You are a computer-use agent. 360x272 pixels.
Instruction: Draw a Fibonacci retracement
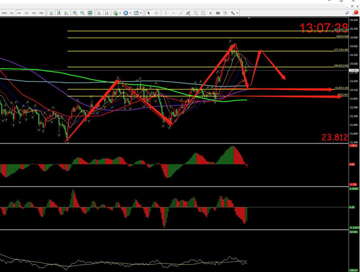tap(196, 13)
